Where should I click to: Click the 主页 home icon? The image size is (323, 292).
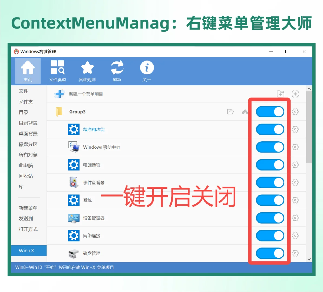point(28,71)
